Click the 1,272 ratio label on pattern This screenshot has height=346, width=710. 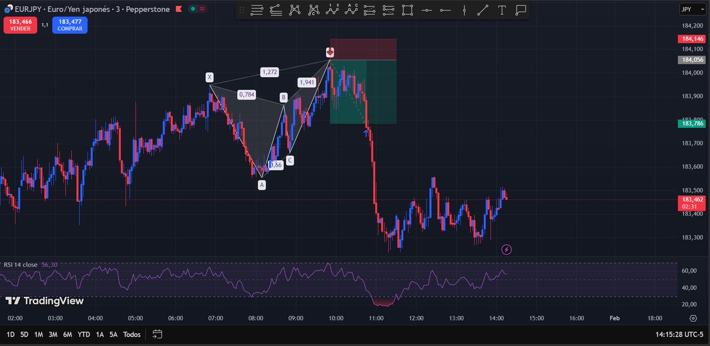click(269, 72)
